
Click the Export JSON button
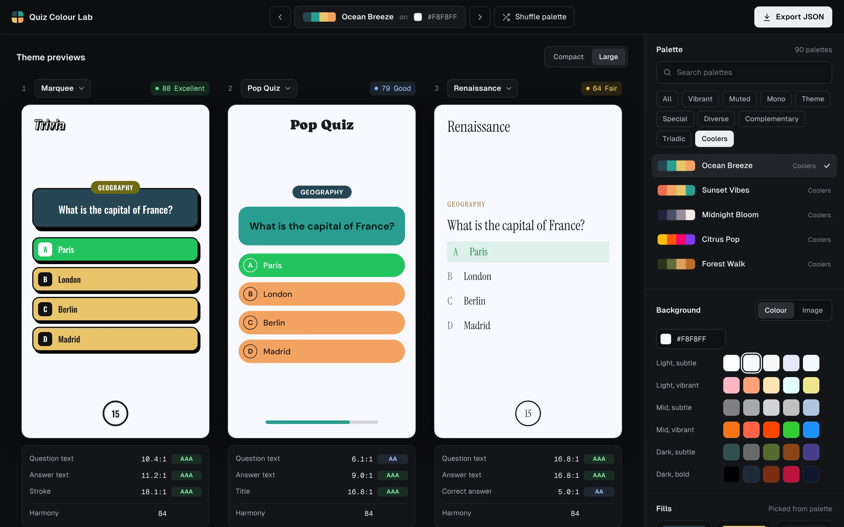(793, 17)
